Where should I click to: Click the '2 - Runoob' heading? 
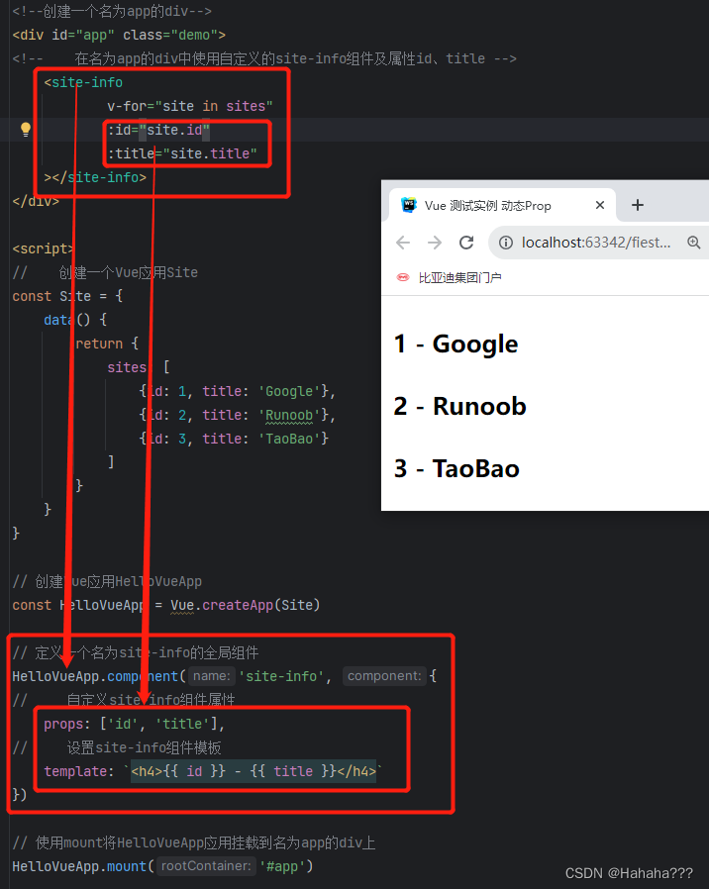[x=460, y=407]
